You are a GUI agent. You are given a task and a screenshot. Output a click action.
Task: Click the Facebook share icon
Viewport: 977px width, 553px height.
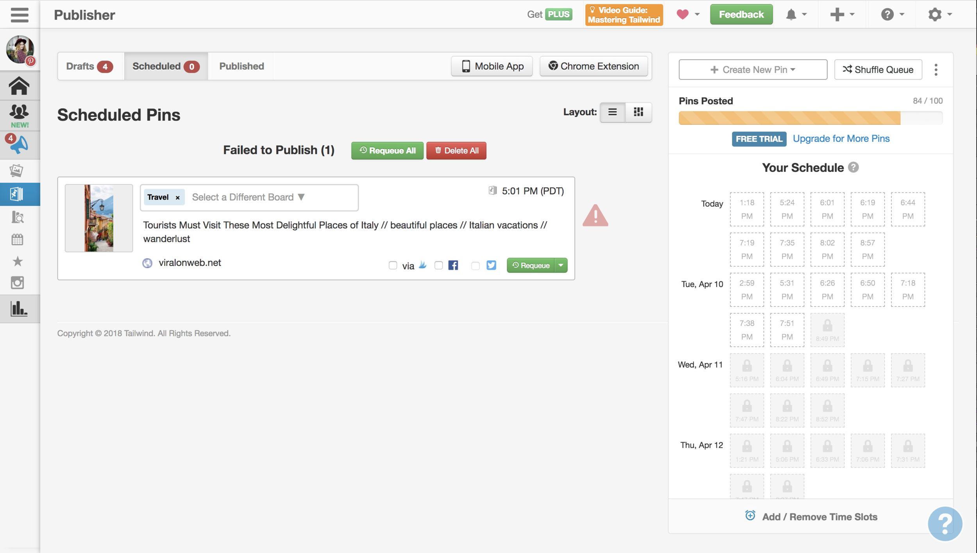(x=453, y=266)
